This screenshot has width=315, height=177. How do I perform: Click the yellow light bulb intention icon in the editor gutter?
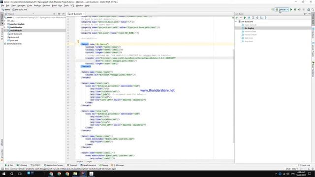(x=78, y=41)
